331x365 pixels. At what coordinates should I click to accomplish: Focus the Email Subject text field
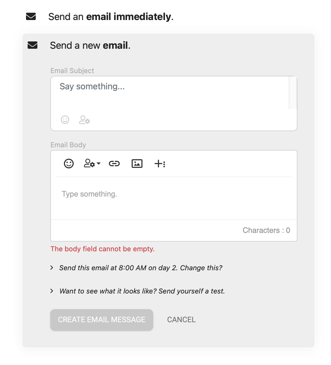coord(170,93)
